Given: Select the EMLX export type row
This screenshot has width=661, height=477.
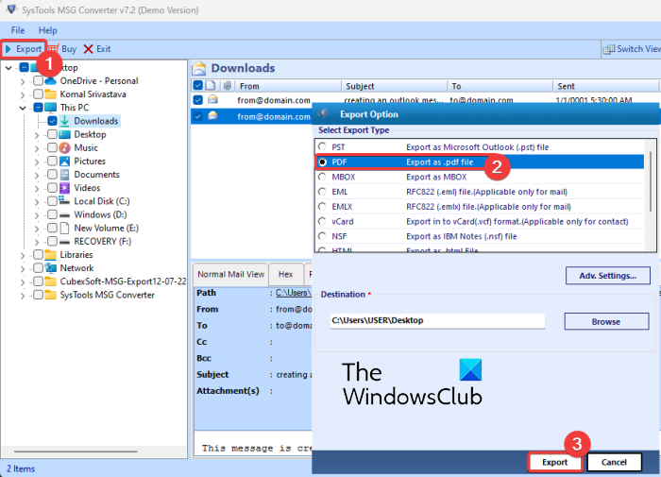Looking at the screenshot, I should (x=480, y=207).
